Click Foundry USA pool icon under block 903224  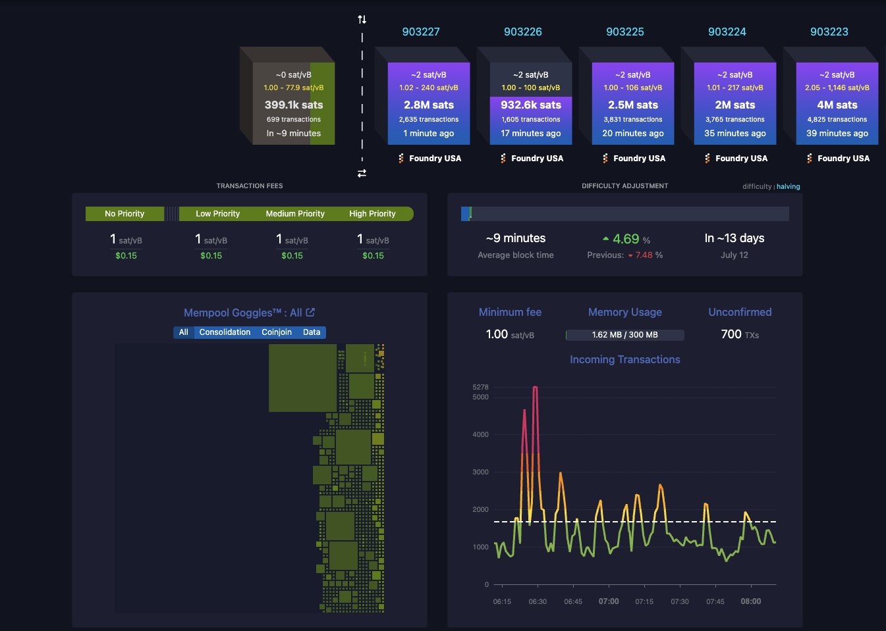(x=707, y=158)
